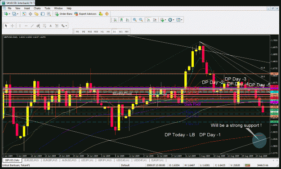The height and width of the screenshot is (169, 281).
Task: Select the Cursor arrow tool
Action: (x=6, y=26)
